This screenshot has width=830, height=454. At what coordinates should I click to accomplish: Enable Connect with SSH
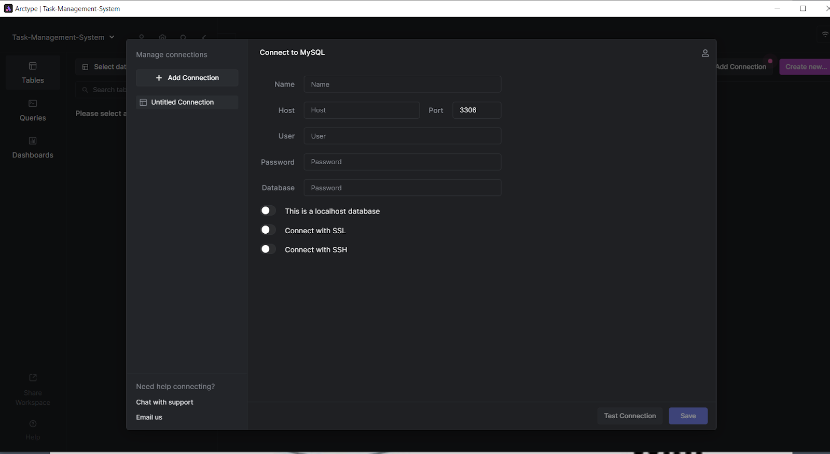267,249
